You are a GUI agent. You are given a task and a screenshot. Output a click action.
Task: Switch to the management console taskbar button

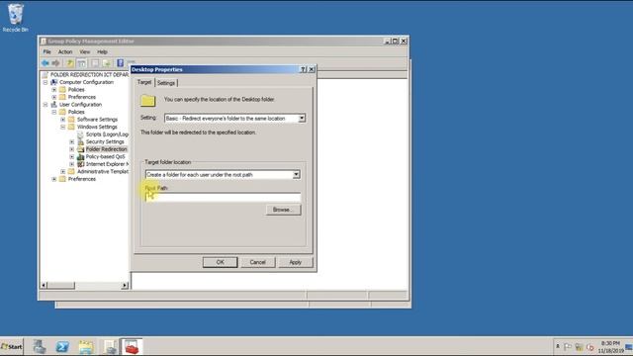pos(110,347)
